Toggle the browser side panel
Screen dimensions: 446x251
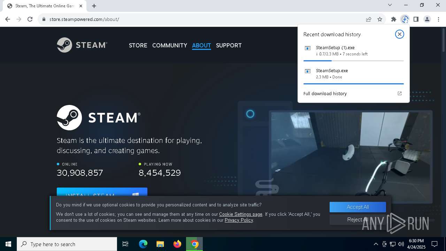click(x=416, y=19)
